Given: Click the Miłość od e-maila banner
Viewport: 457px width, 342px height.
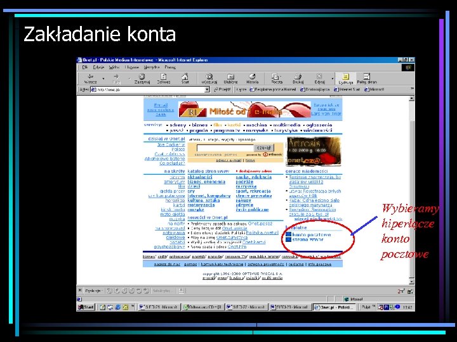Looking at the screenshot, I should (x=244, y=110).
